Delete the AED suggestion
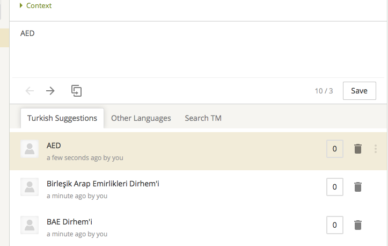 [358, 149]
